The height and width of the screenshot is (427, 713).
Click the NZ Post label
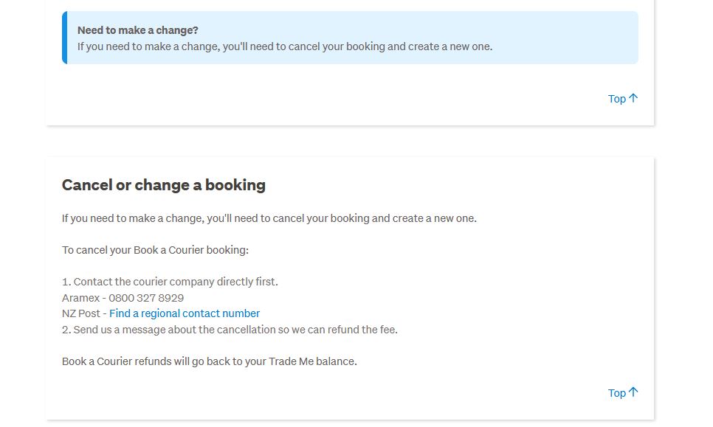click(x=80, y=313)
